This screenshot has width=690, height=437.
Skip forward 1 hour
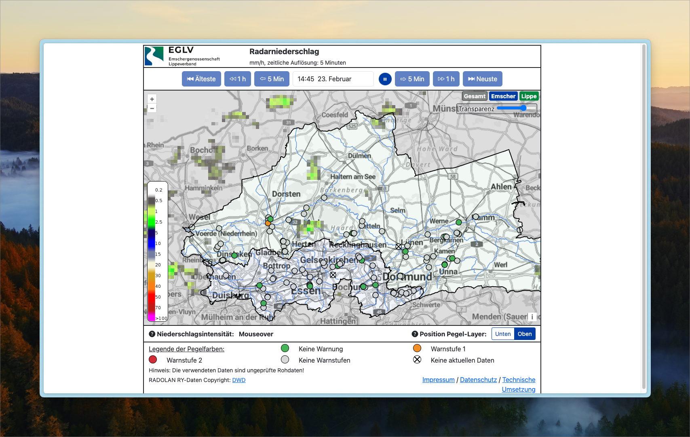(x=446, y=79)
